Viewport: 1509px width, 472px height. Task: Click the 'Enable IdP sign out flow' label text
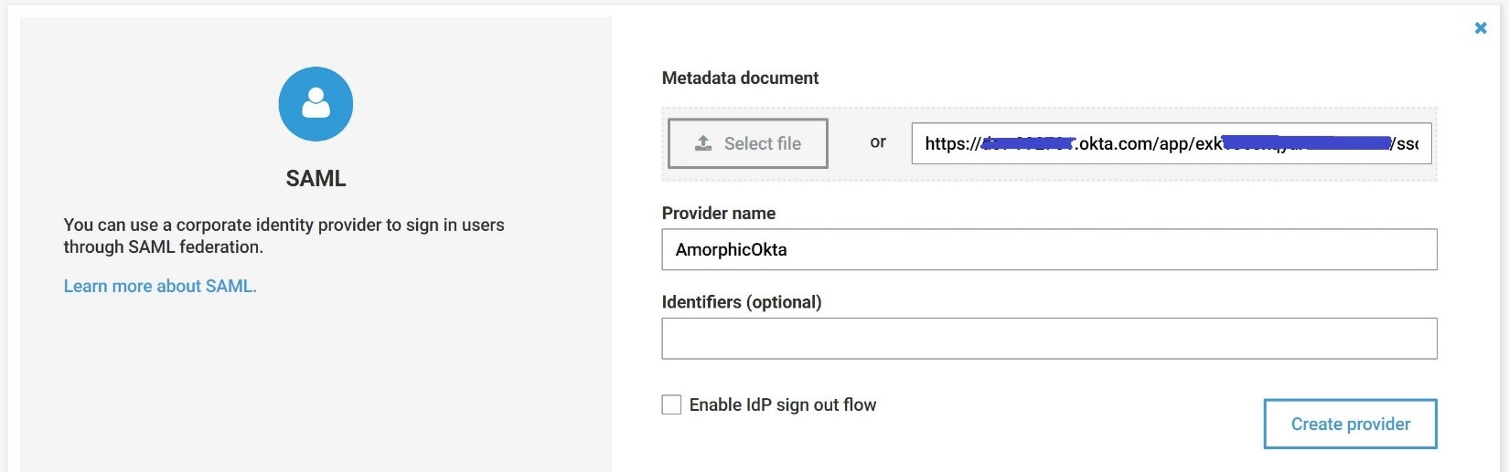coord(782,404)
